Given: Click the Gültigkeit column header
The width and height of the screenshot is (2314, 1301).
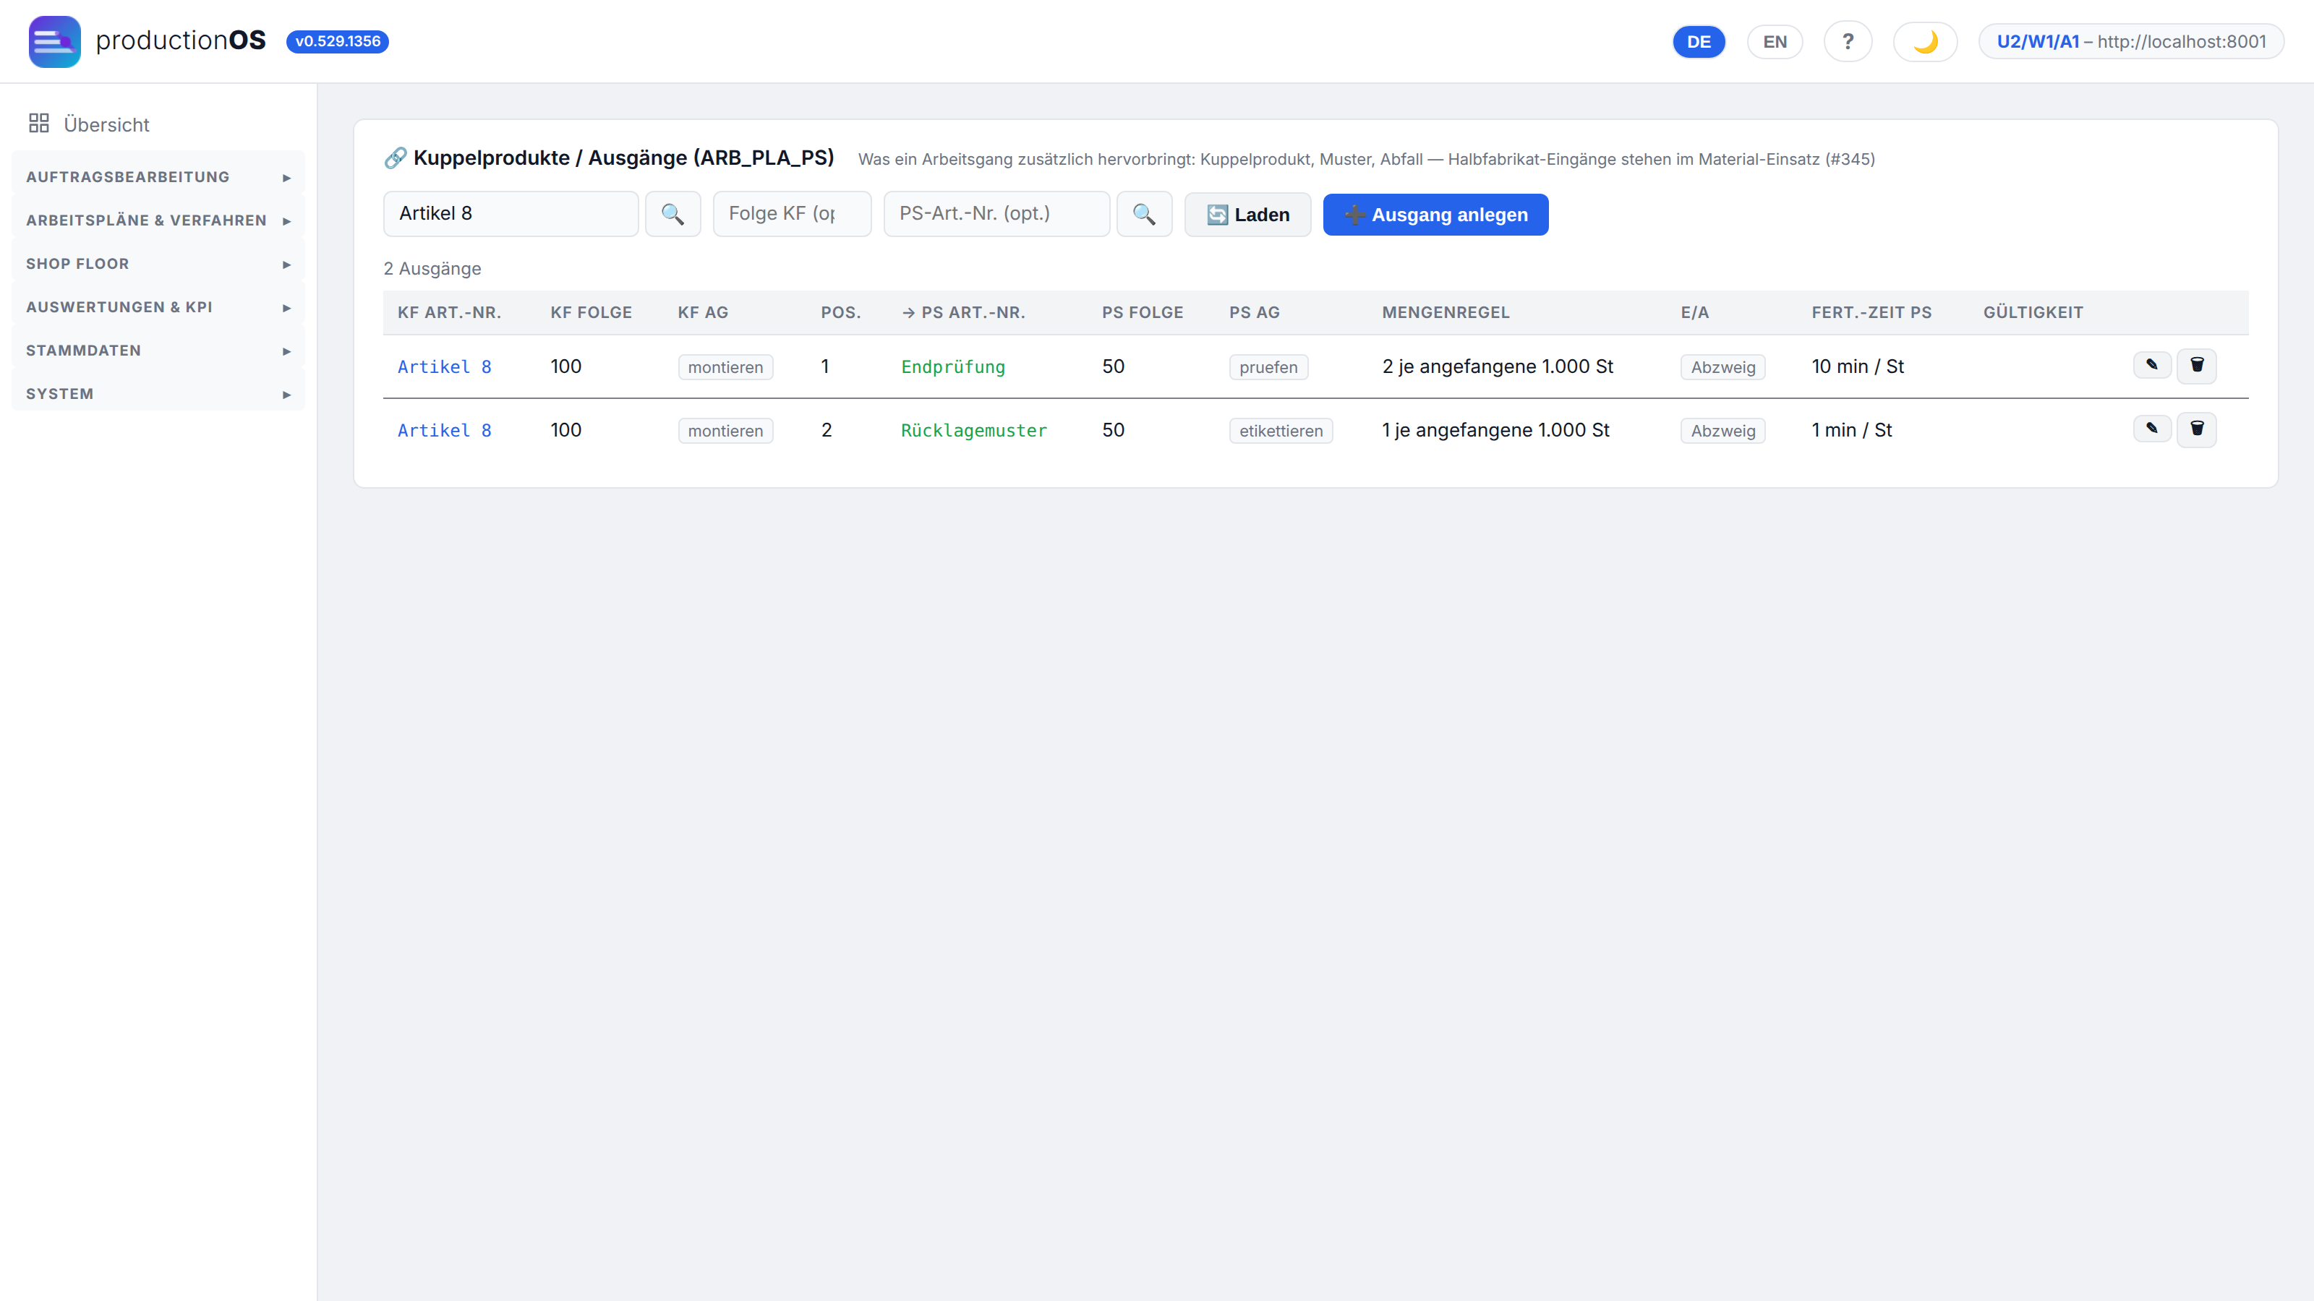Looking at the screenshot, I should click(x=2033, y=312).
